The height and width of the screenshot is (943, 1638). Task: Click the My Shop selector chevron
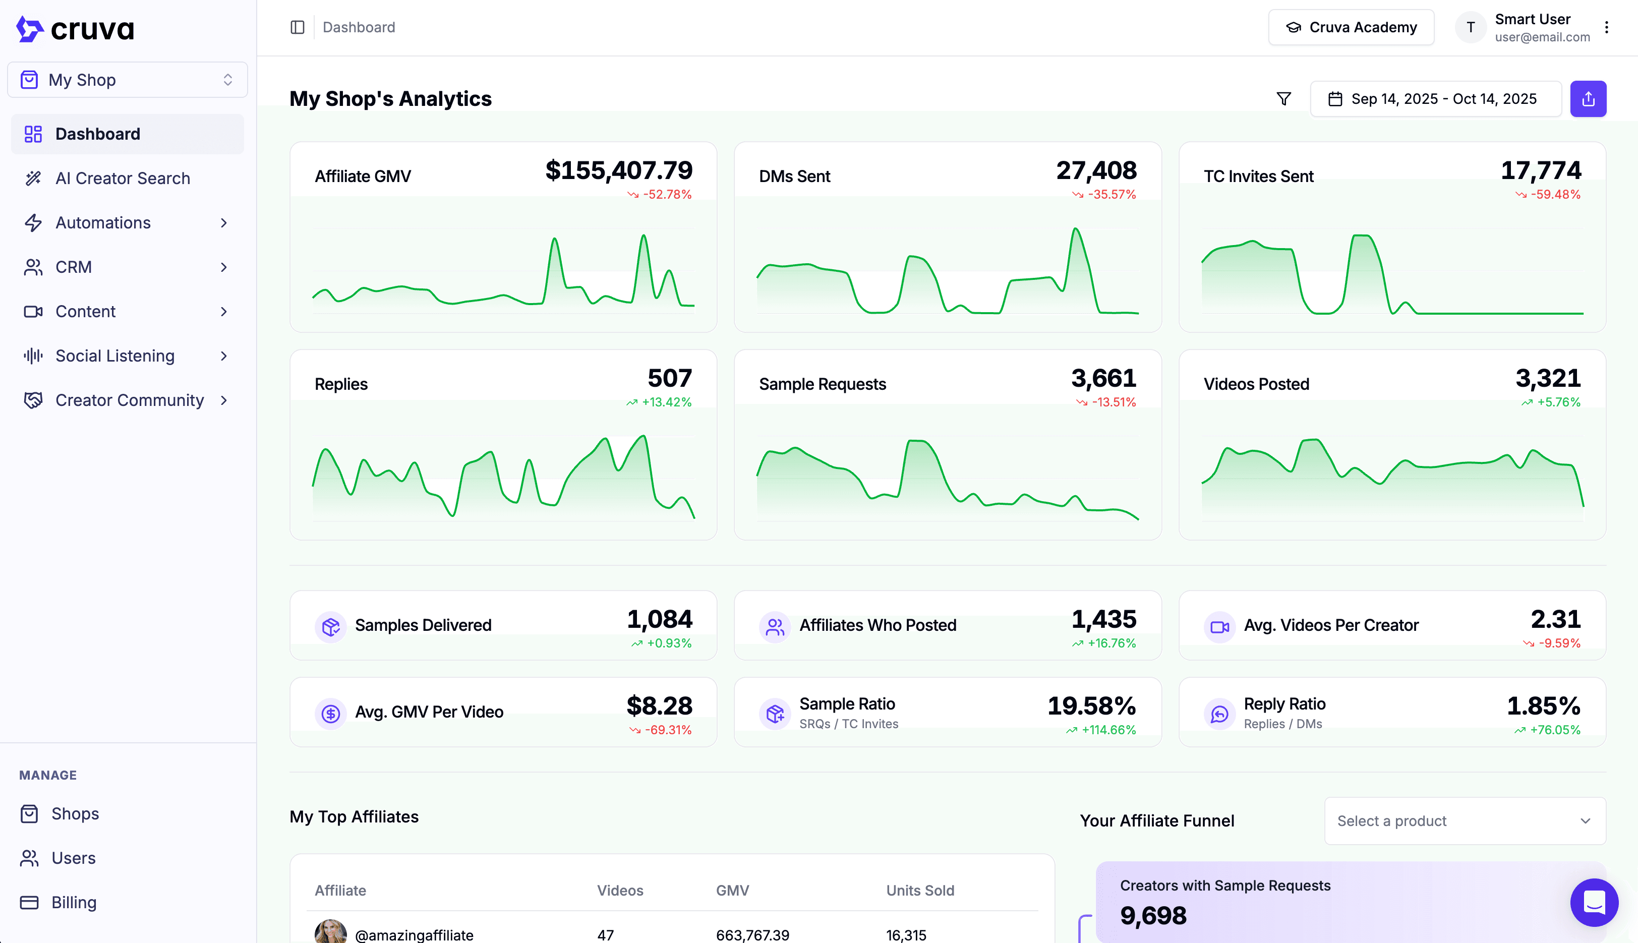coord(228,79)
